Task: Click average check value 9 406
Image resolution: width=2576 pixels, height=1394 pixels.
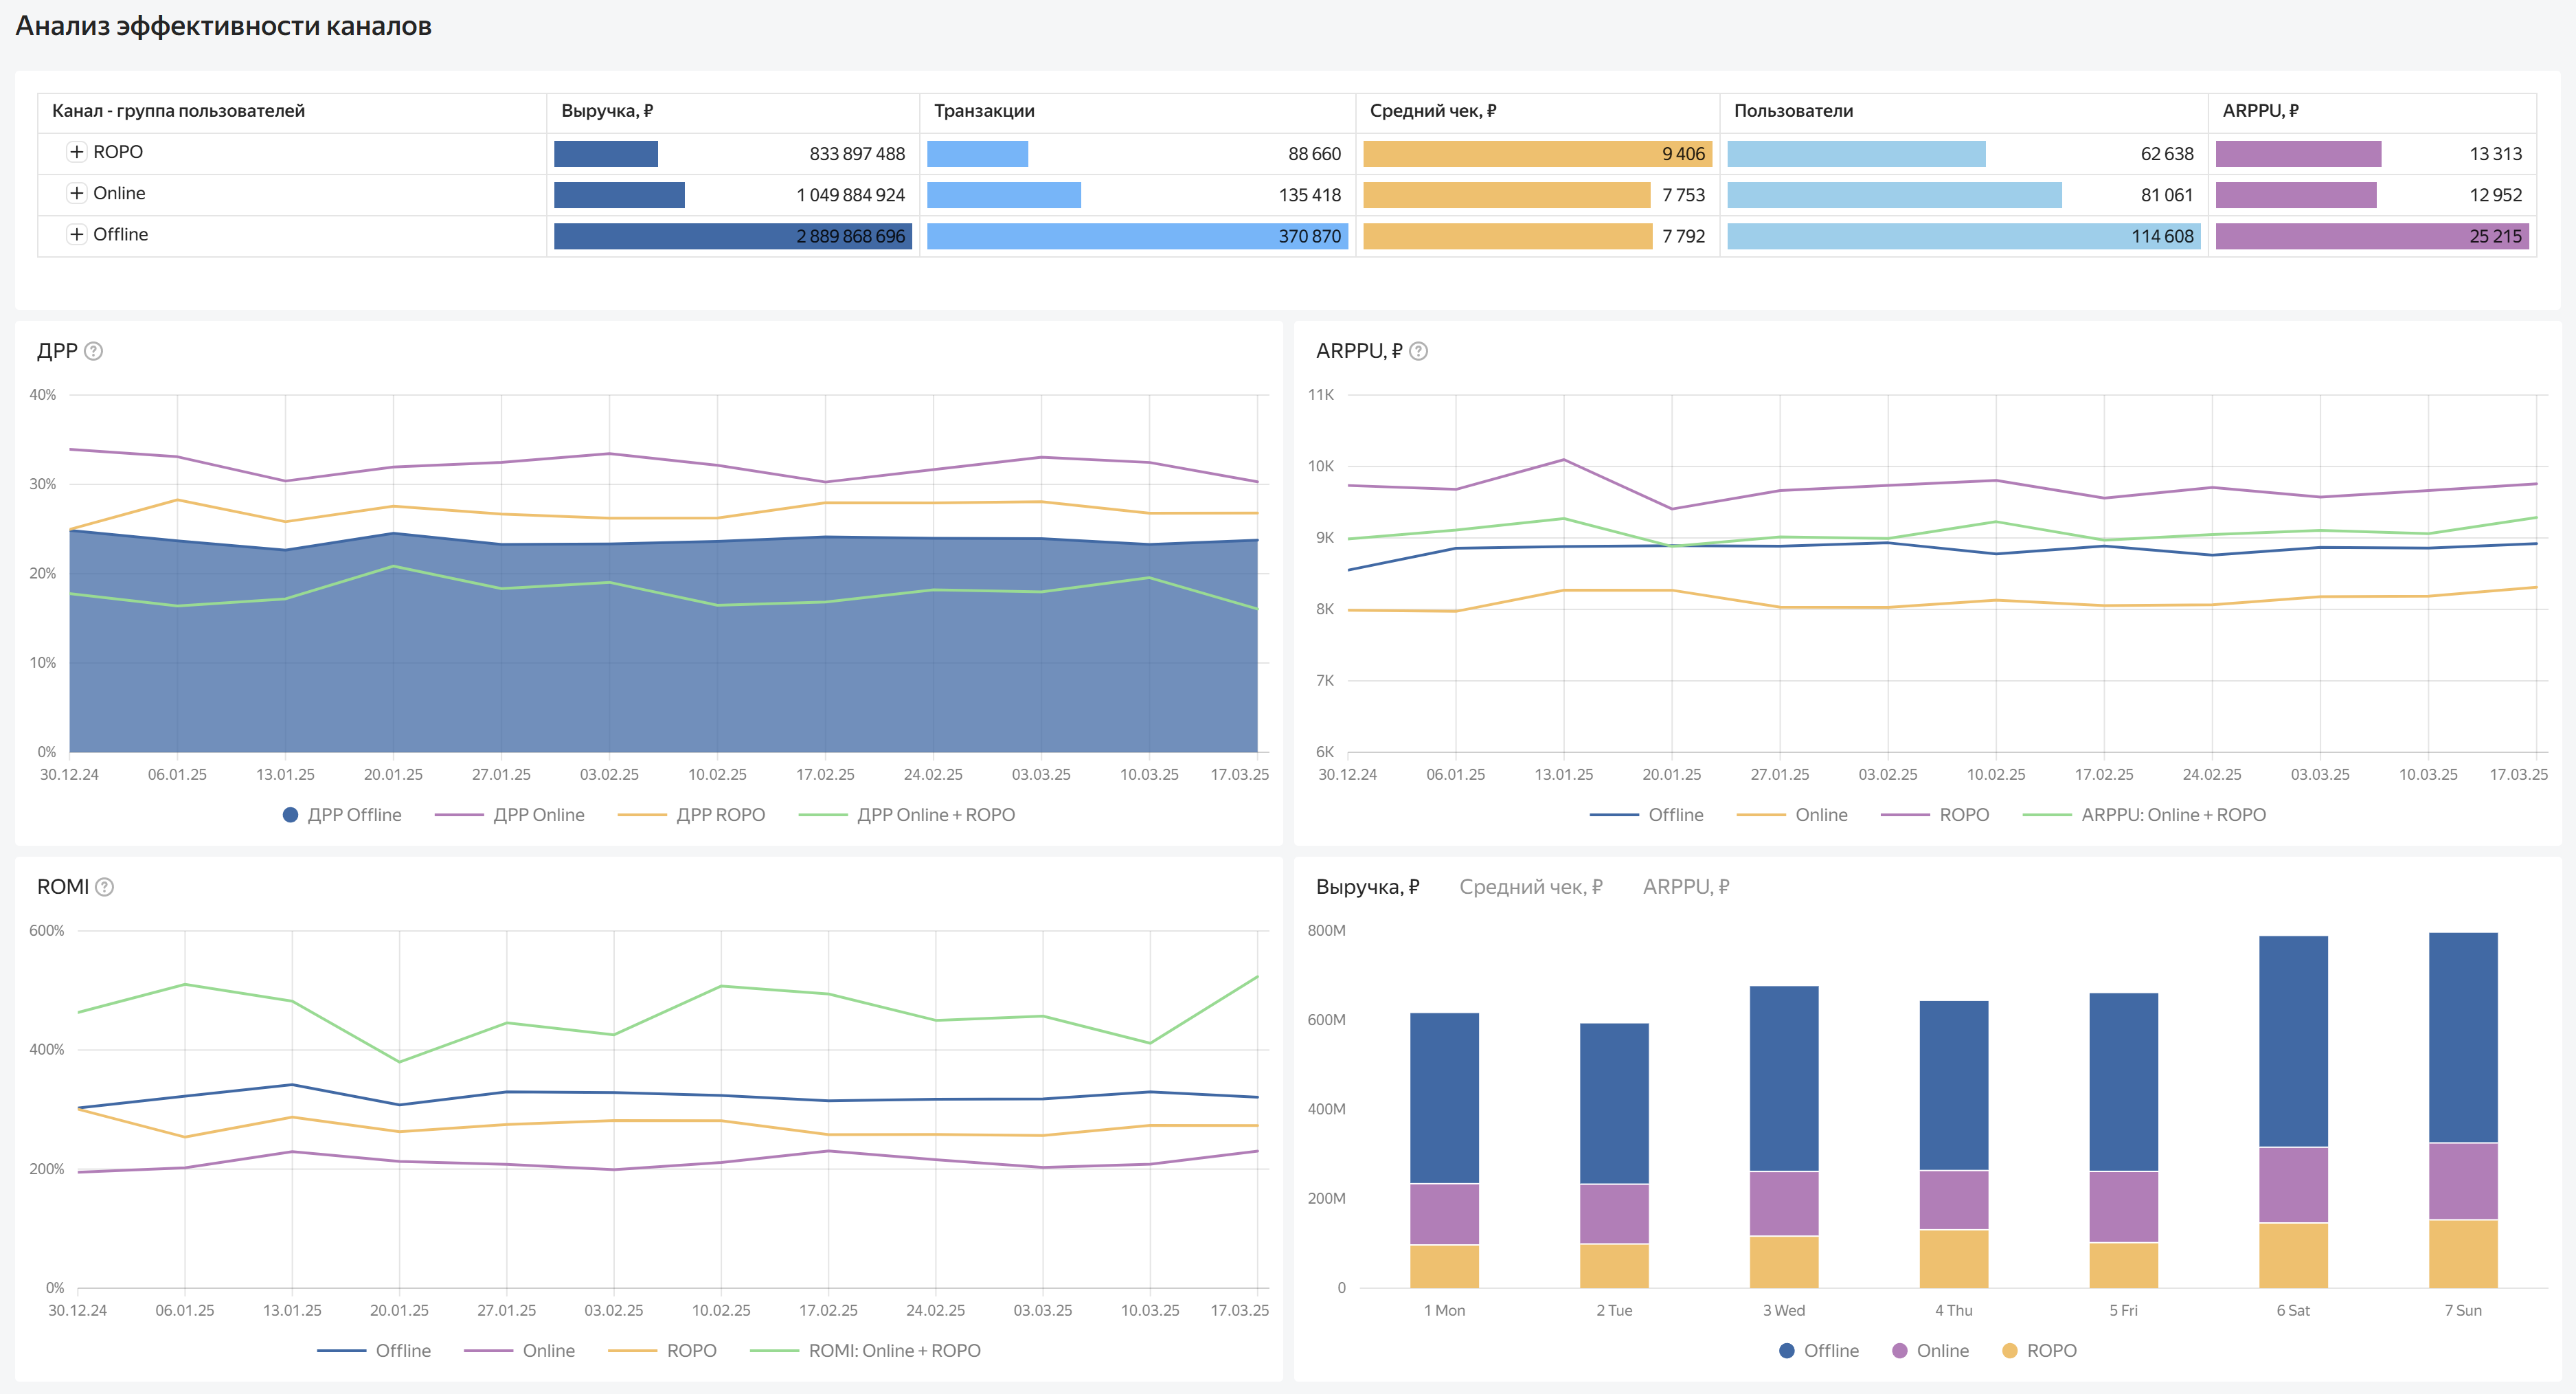Action: point(1683,154)
